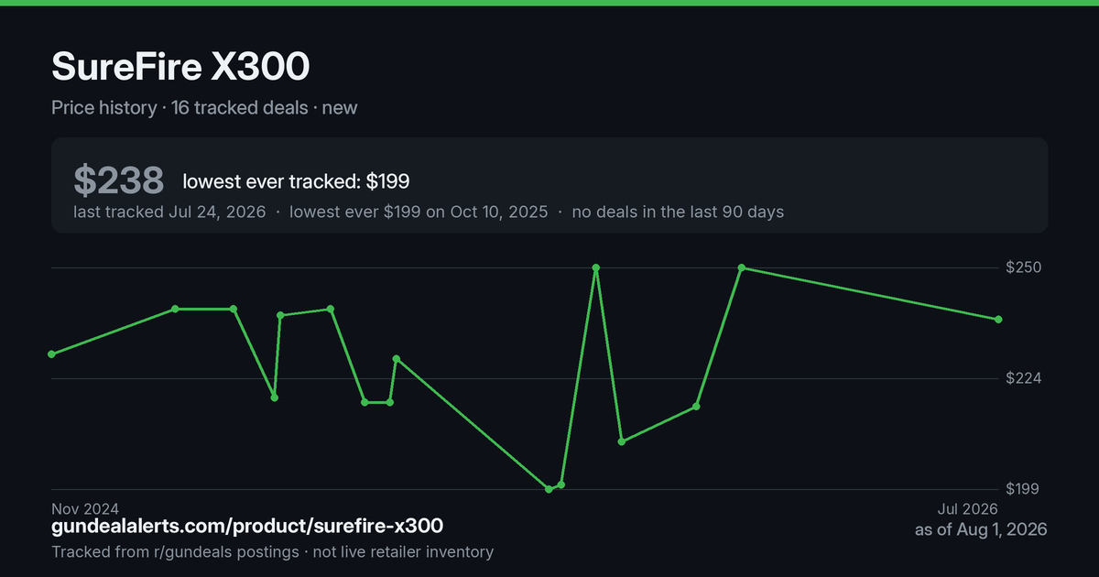The image size is (1099, 577).
Task: Click the Jul 2026 x-axis label
Action: coord(967,508)
